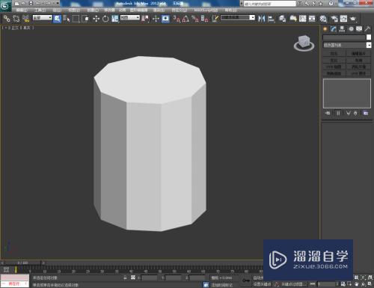Screen dimensions: 374x288
Task: Toggle the Window/Crossing selection mode
Action: tap(85, 19)
